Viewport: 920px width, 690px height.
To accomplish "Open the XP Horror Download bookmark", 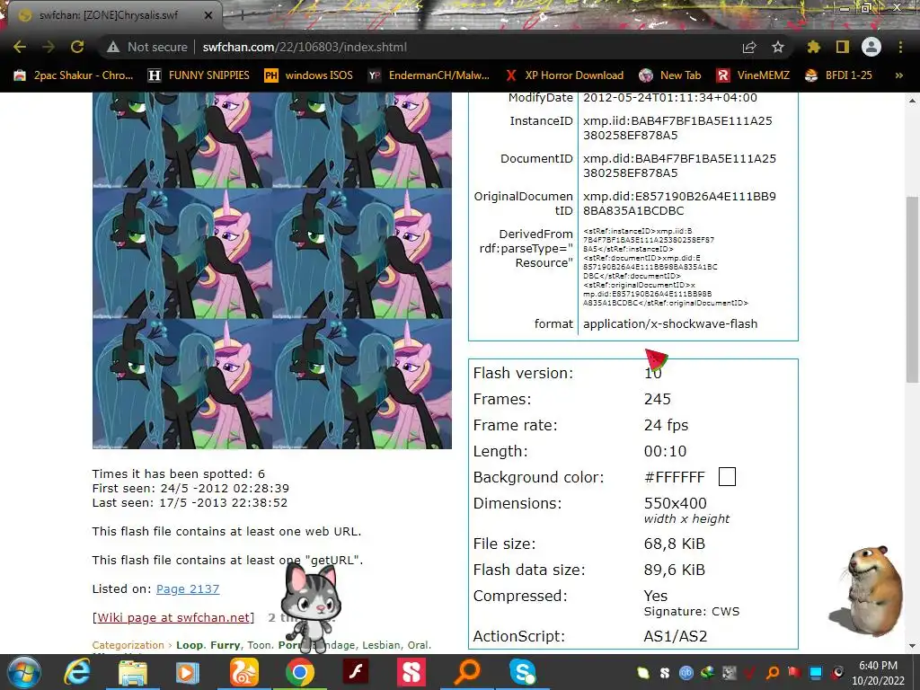I will (x=564, y=75).
